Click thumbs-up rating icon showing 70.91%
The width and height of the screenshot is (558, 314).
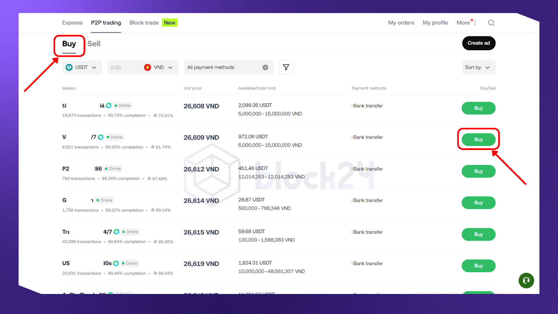coord(155,115)
